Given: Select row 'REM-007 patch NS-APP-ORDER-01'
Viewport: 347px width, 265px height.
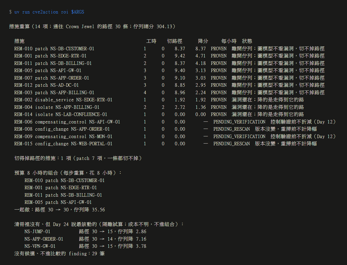Looking at the screenshot, I should (169, 78).
